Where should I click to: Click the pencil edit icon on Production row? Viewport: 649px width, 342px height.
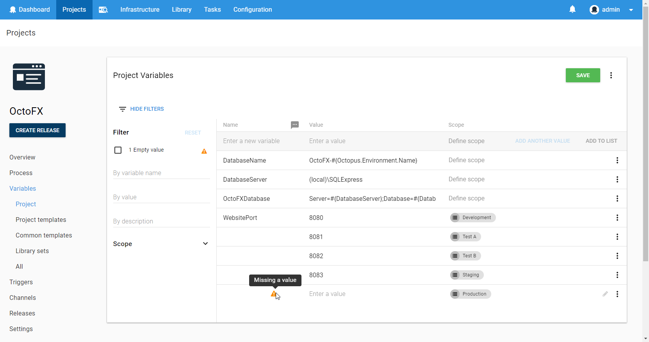click(x=605, y=294)
